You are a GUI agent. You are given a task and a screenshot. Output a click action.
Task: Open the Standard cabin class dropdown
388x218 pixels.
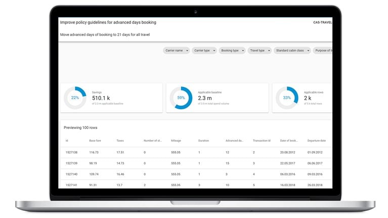coord(292,51)
